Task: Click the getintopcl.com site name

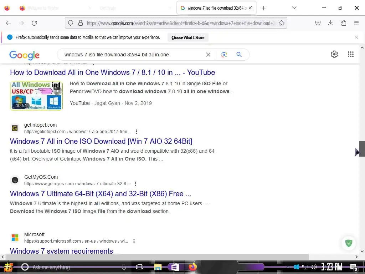Action: coord(41,125)
